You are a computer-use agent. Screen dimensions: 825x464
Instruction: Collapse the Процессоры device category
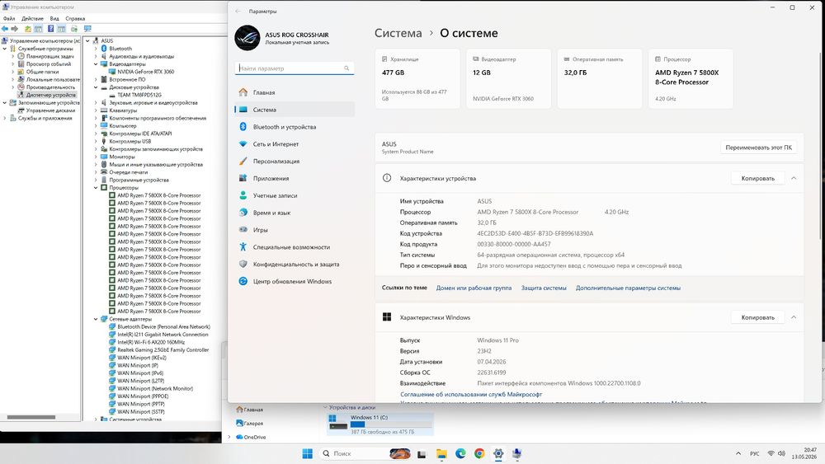coord(96,188)
